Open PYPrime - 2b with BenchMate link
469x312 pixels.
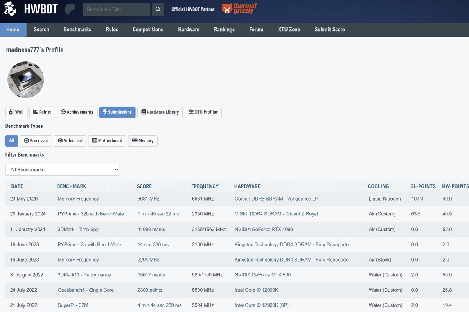pyautogui.click(x=90, y=244)
